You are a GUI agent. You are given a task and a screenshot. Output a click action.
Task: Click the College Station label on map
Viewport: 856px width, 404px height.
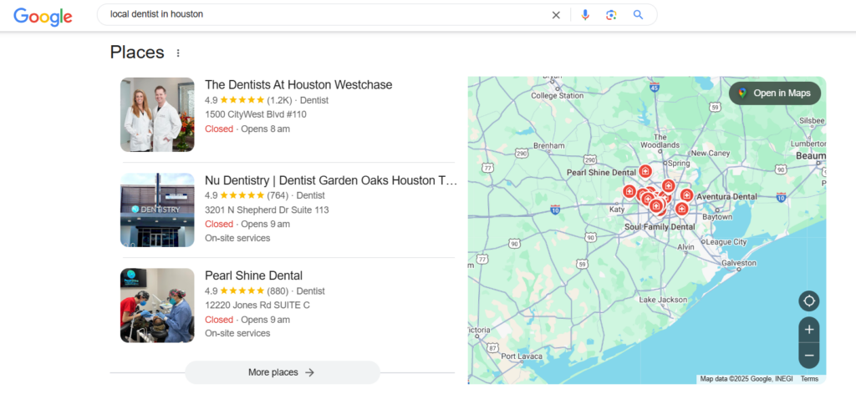pos(558,95)
